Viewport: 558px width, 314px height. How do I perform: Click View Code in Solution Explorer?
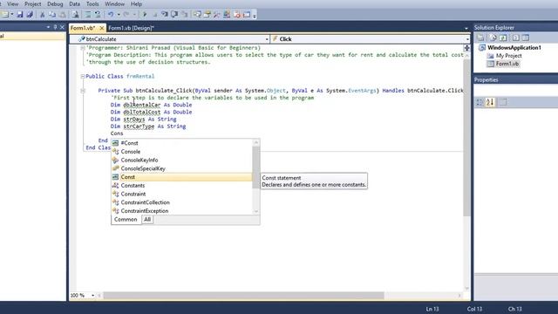coord(515,38)
